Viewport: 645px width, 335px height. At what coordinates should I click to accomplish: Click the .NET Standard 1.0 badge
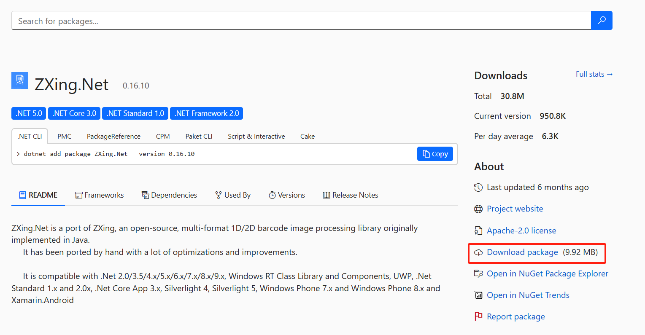pos(135,113)
